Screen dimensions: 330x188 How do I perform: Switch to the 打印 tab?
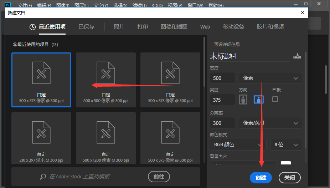143,27
